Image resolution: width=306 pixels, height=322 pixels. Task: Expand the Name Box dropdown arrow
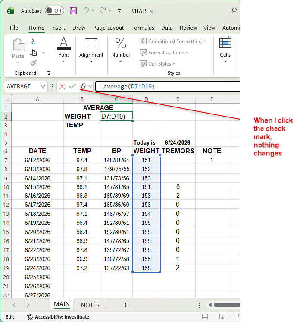click(43, 86)
